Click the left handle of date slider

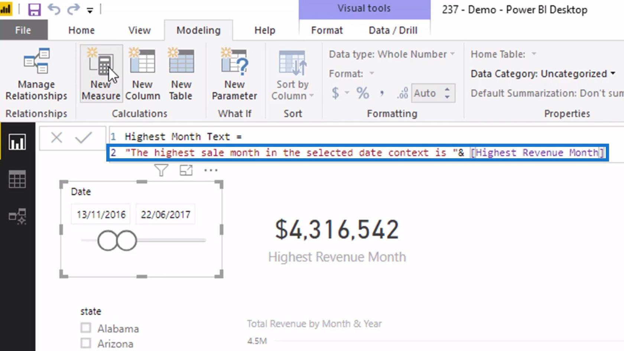108,240
